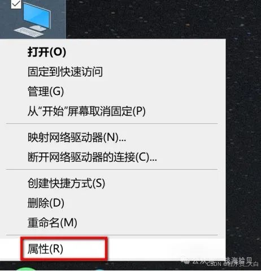This screenshot has width=261, height=271.
Task: Click the blue monitor screen of computer icon
Action: click(37, 15)
